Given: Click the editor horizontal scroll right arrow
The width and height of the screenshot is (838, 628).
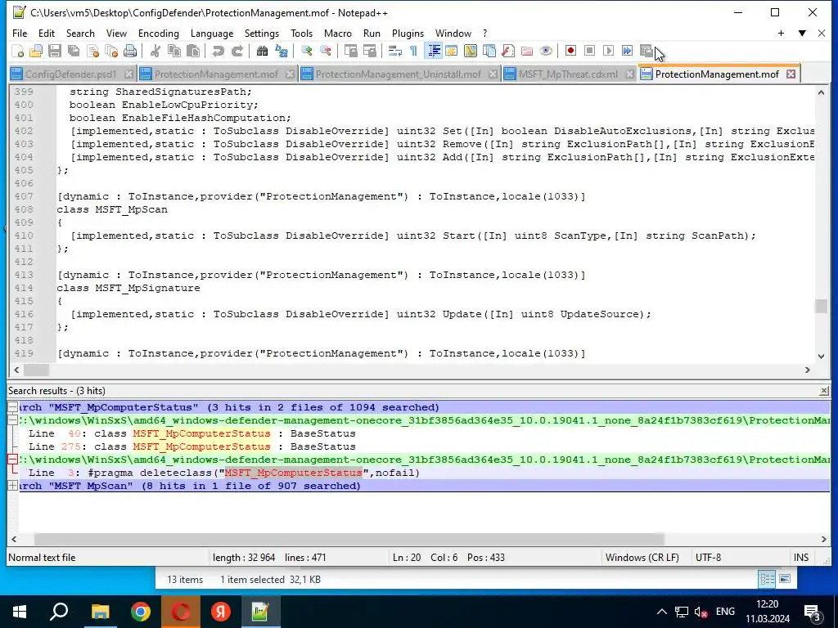Looking at the screenshot, I should (x=807, y=370).
